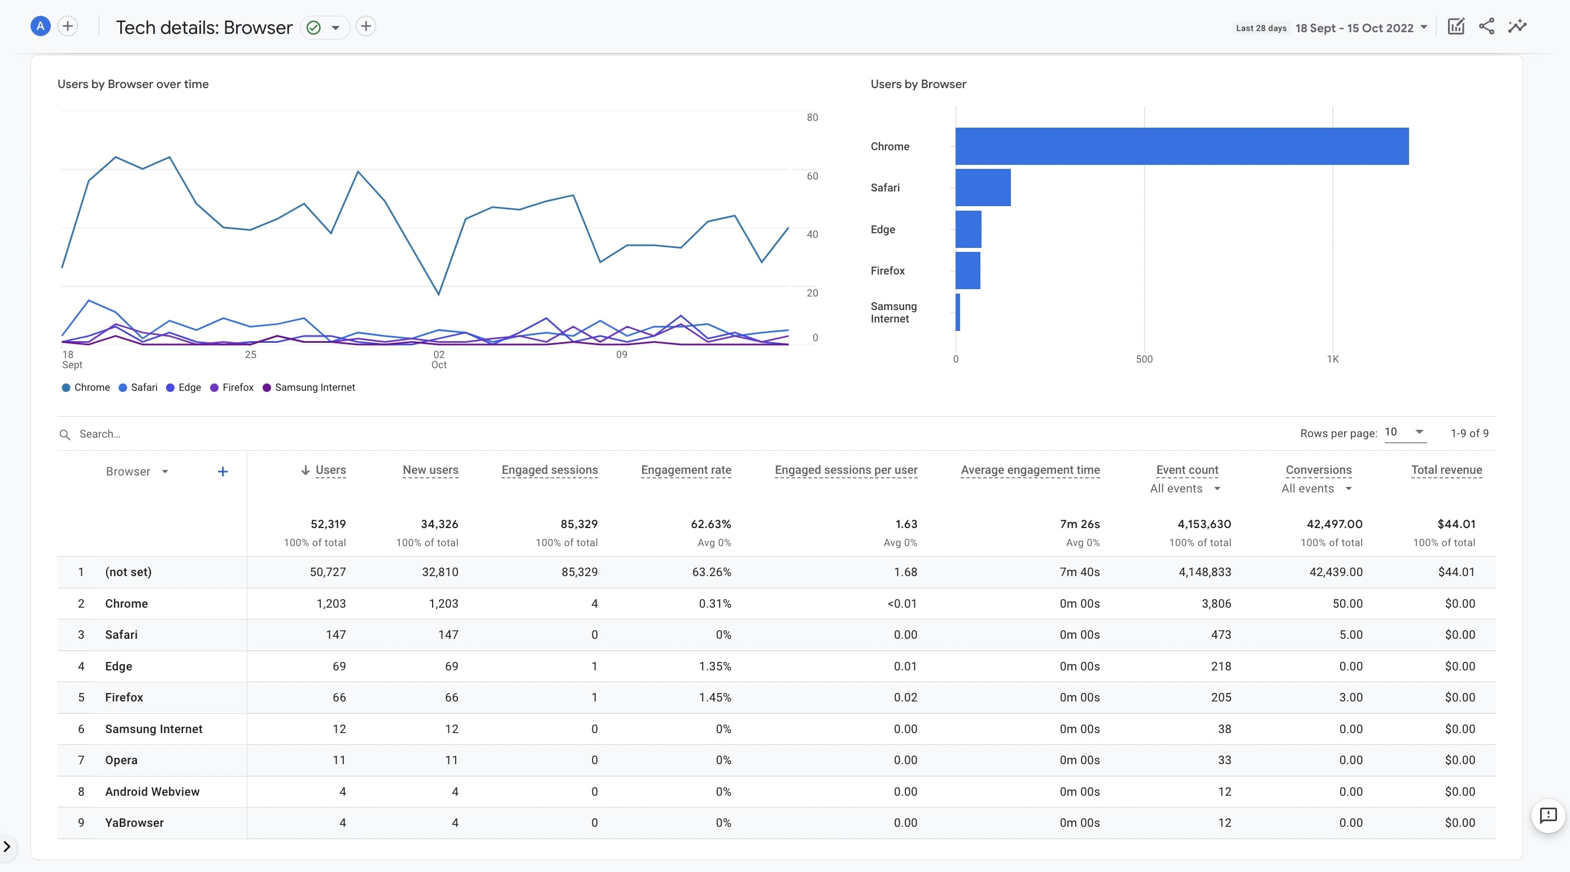
Task: Click the add new property plus icon
Action: [67, 27]
